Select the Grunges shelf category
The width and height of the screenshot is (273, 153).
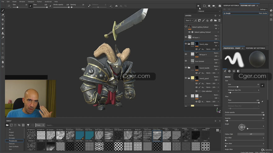click(x=12, y=138)
